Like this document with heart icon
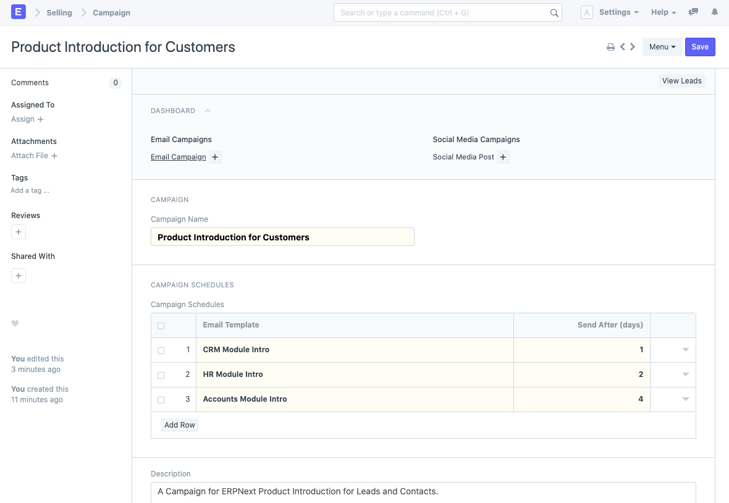The width and height of the screenshot is (729, 503). click(x=15, y=323)
